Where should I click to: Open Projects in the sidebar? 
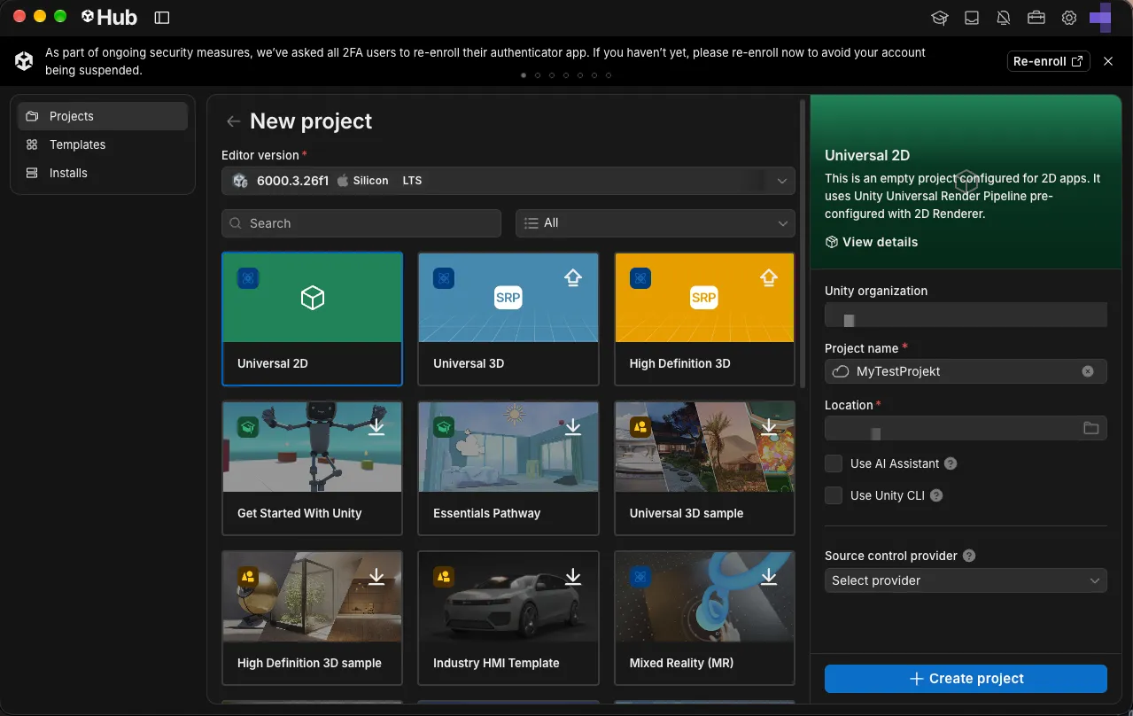[103, 116]
